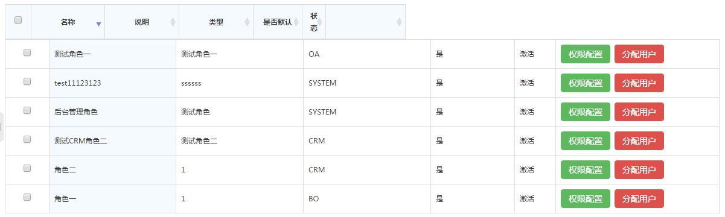The image size is (725, 217).
Task: Click 分配用户 for 测试角色一
Action: pos(639,54)
